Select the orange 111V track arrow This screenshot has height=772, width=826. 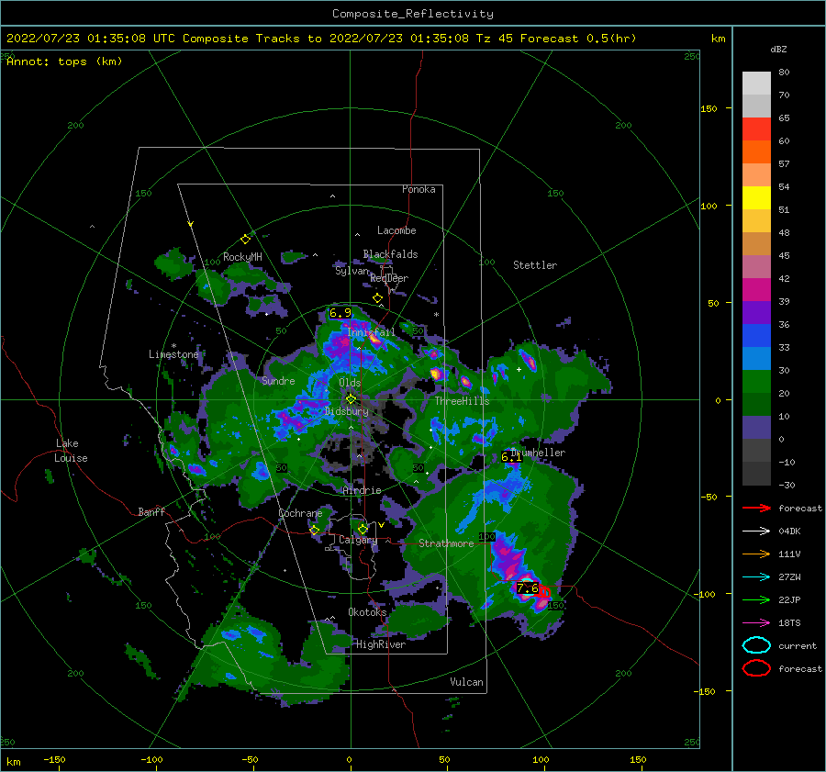[756, 554]
